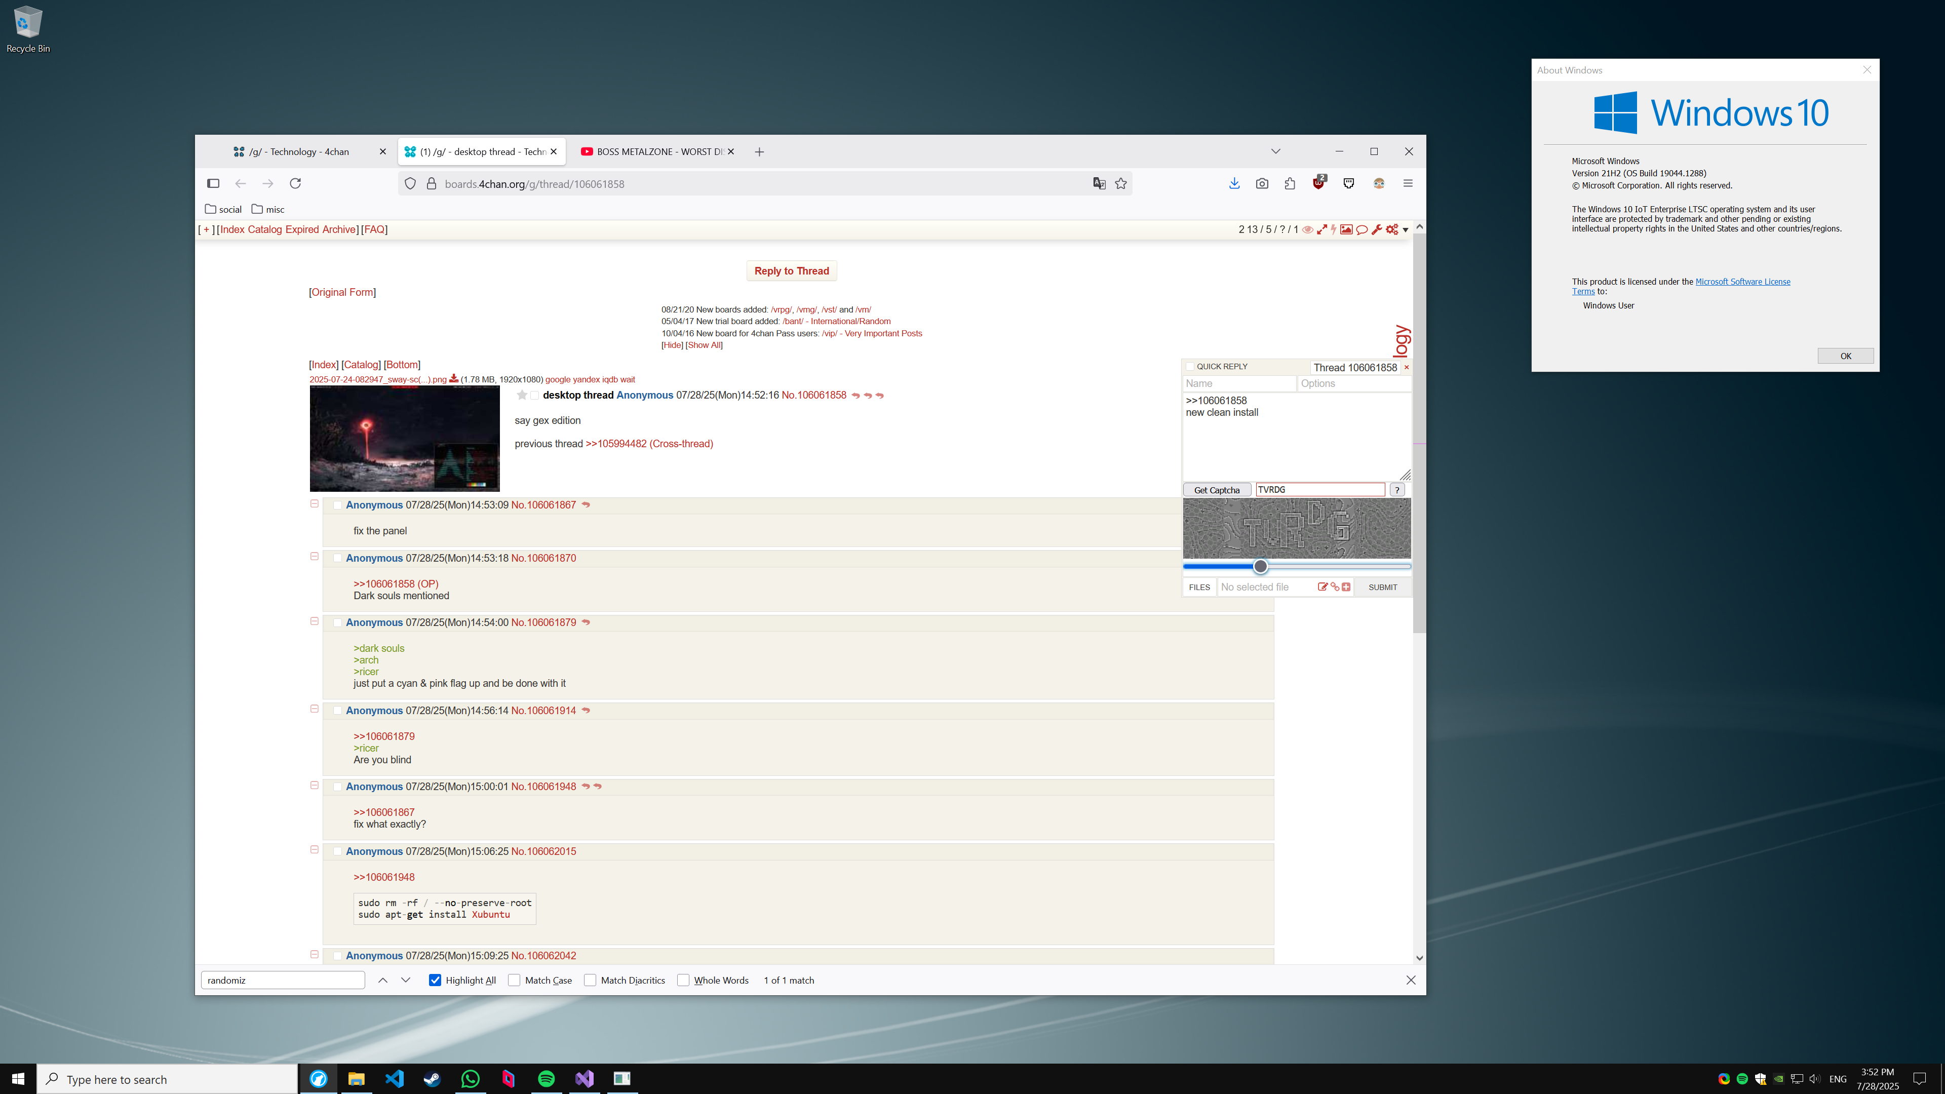Open 4chan X settings wrench icon
Screen dimensions: 1945x1094
pyautogui.click(x=1377, y=229)
